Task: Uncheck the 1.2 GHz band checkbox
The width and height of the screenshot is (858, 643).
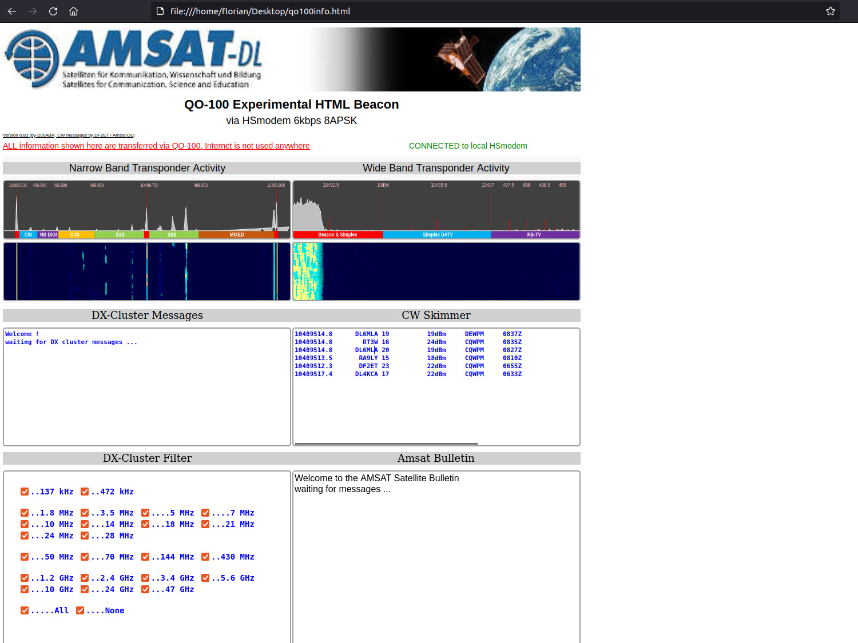Action: pos(25,578)
